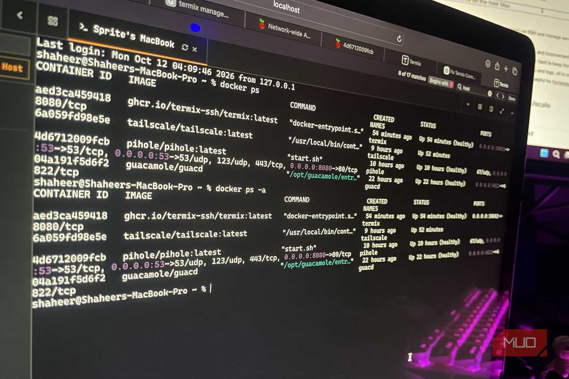Reload the localhost page in address bar
The width and height of the screenshot is (569, 379).
click(x=399, y=39)
